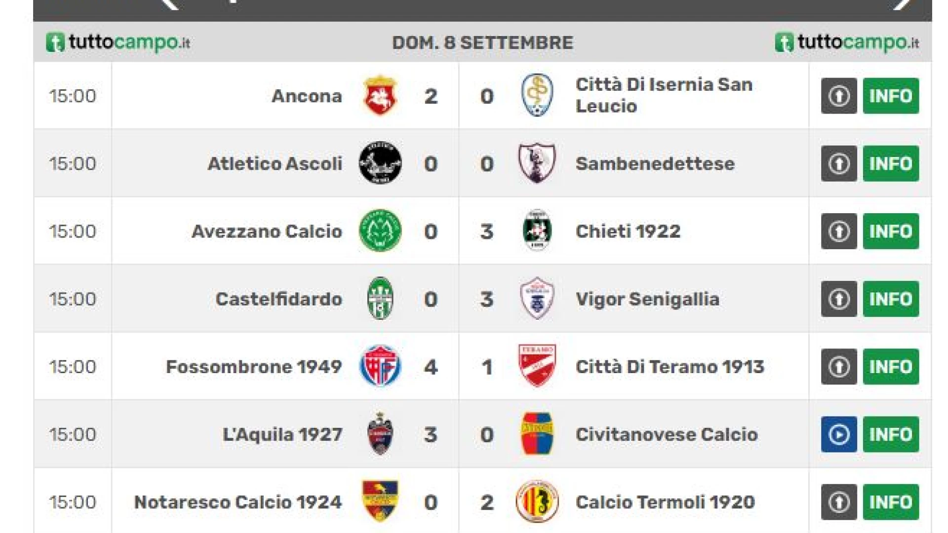Click the gray arrow icon for Ancona match
948x533 pixels.
839,96
